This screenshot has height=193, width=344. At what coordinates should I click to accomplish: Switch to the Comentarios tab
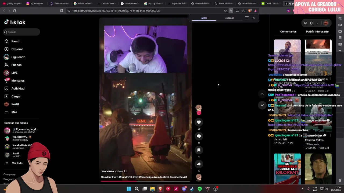(x=288, y=32)
